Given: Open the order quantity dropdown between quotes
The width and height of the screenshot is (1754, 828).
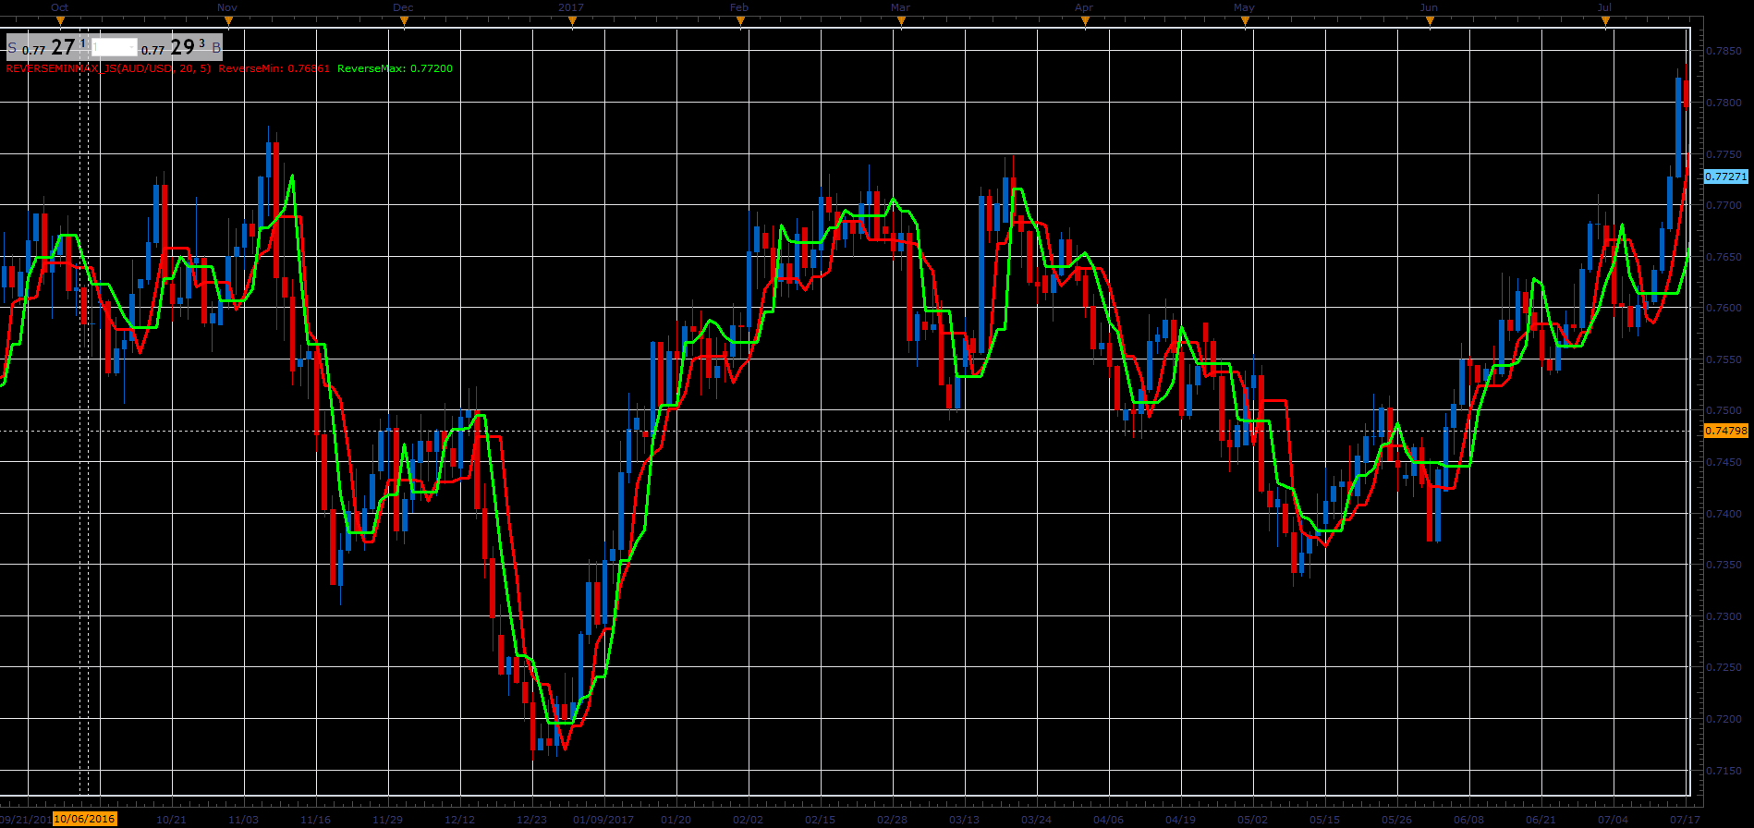Looking at the screenshot, I should (115, 47).
